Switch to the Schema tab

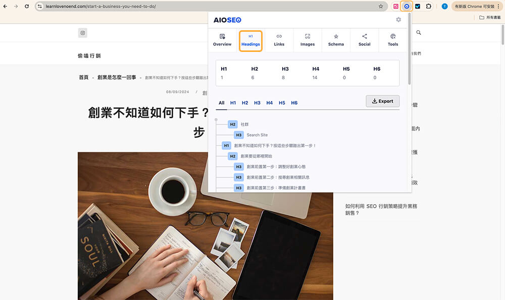[336, 40]
